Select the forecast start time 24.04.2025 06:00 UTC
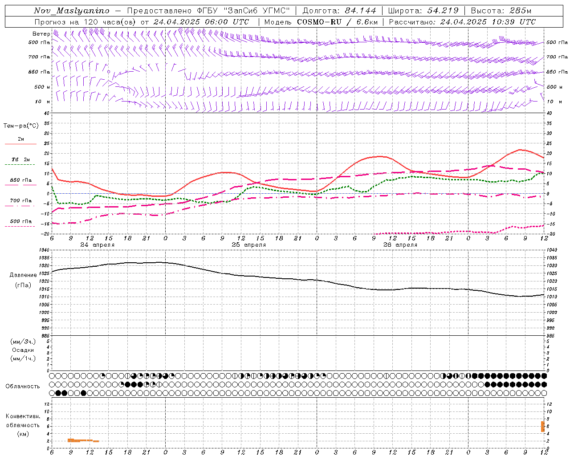The width and height of the screenshot is (570, 456). point(201,22)
